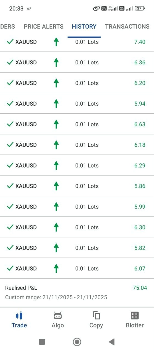Tap the Android recent apps square
Screen dimensions: 154x352
click(42, 342)
